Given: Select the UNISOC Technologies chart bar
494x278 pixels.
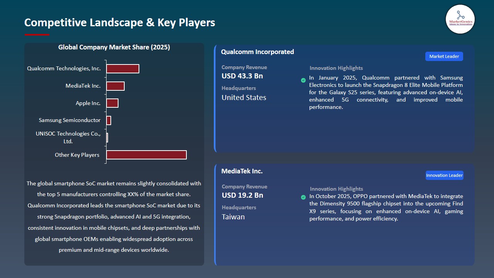Looking at the screenshot, I should click(x=107, y=137).
